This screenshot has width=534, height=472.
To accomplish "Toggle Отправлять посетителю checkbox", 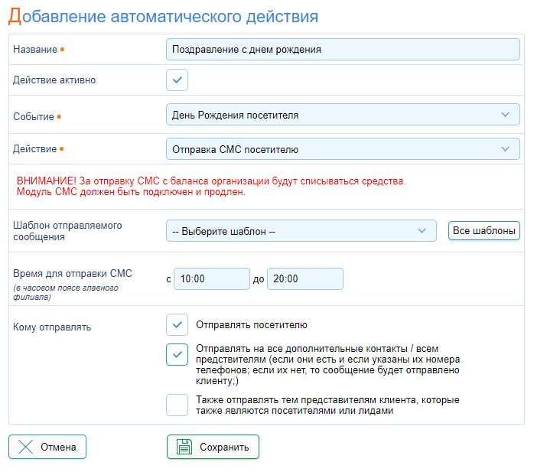I will (x=177, y=325).
